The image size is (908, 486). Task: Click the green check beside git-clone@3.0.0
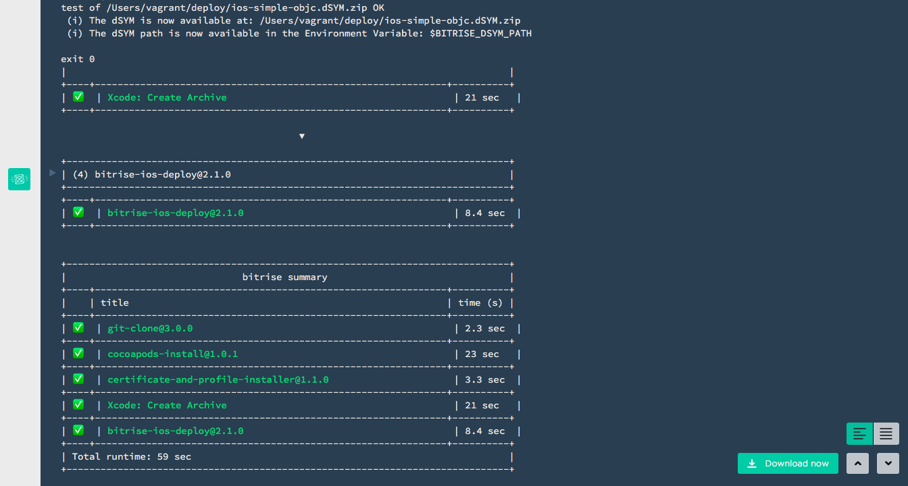coord(78,327)
